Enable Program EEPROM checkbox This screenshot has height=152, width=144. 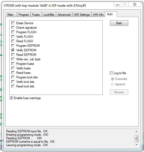(x=13, y=46)
